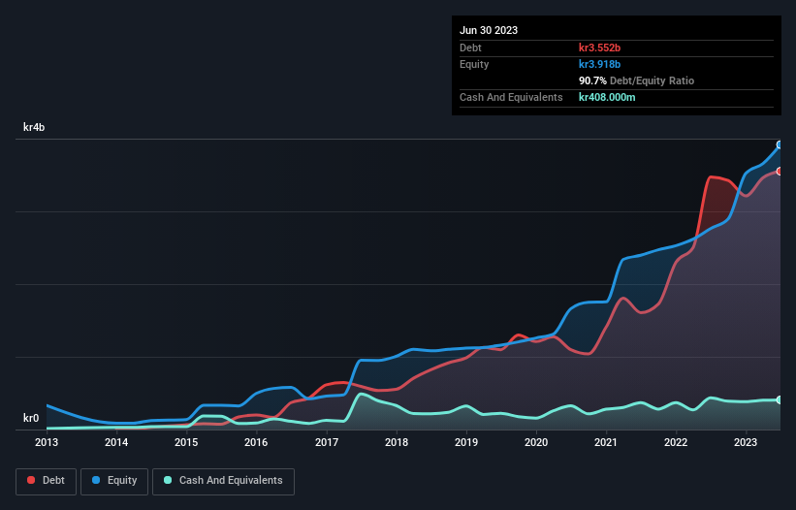Click the teal Cash And Equivalents legend dot

[168, 480]
